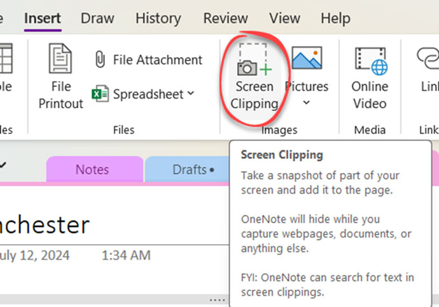Click the Table grid icon

point(5,59)
